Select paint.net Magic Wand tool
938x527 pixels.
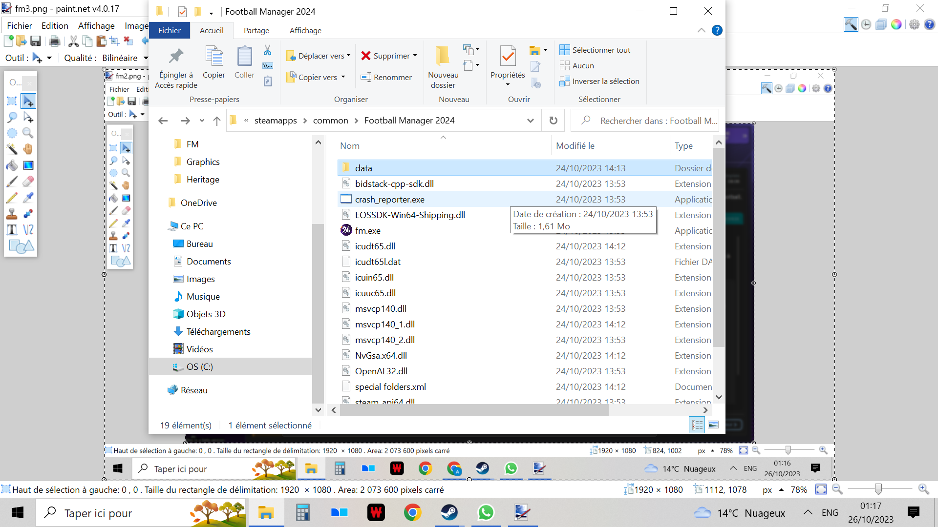[x=12, y=149]
